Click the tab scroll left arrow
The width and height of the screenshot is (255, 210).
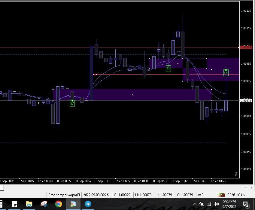pyautogui.click(x=246, y=188)
